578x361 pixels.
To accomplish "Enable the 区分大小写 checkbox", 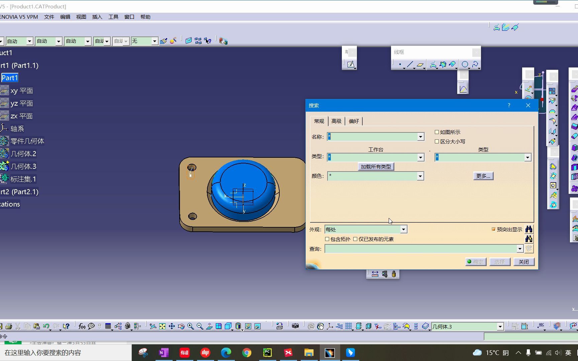I will click(x=437, y=141).
